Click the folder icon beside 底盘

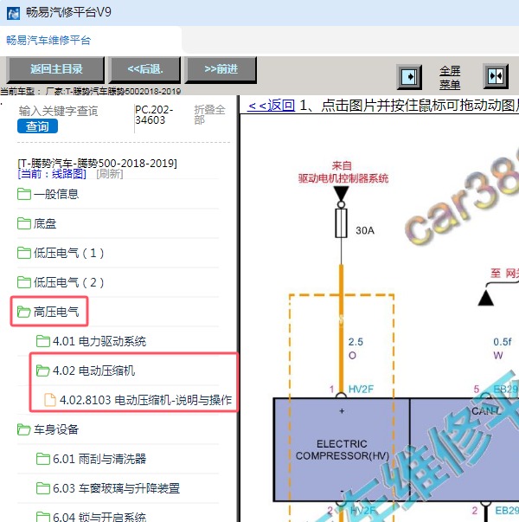(x=24, y=223)
